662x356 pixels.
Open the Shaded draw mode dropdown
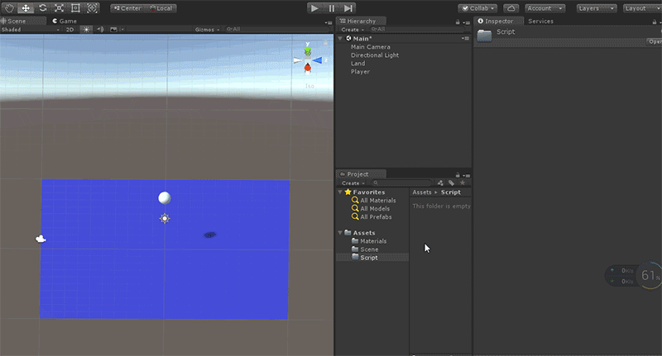click(x=30, y=30)
